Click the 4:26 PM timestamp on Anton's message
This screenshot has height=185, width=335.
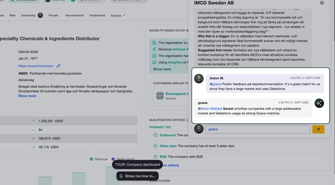[x=305, y=78]
